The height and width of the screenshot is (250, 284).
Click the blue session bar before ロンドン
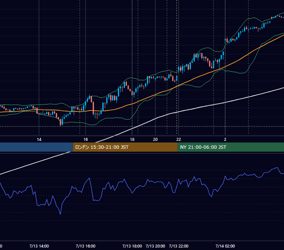(36, 147)
